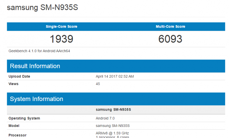Click the Model value samsung SM-N935S

113,126
